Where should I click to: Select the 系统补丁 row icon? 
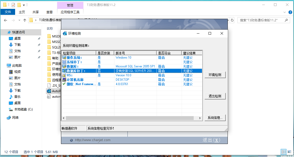click(x=64, y=62)
